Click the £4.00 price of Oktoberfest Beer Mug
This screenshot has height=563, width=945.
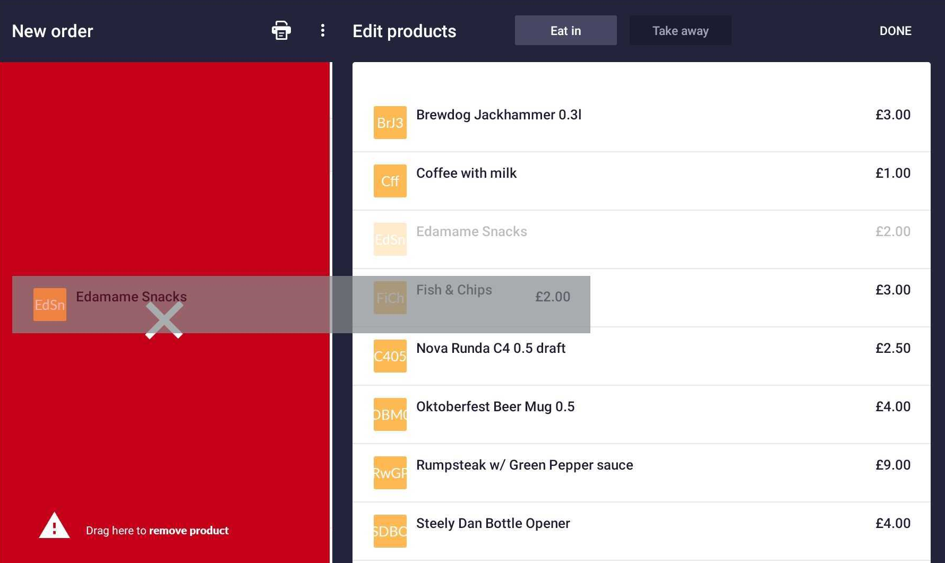pyautogui.click(x=892, y=406)
